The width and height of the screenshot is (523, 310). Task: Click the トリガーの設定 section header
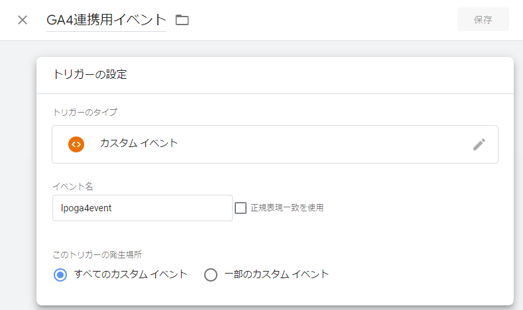coord(89,74)
